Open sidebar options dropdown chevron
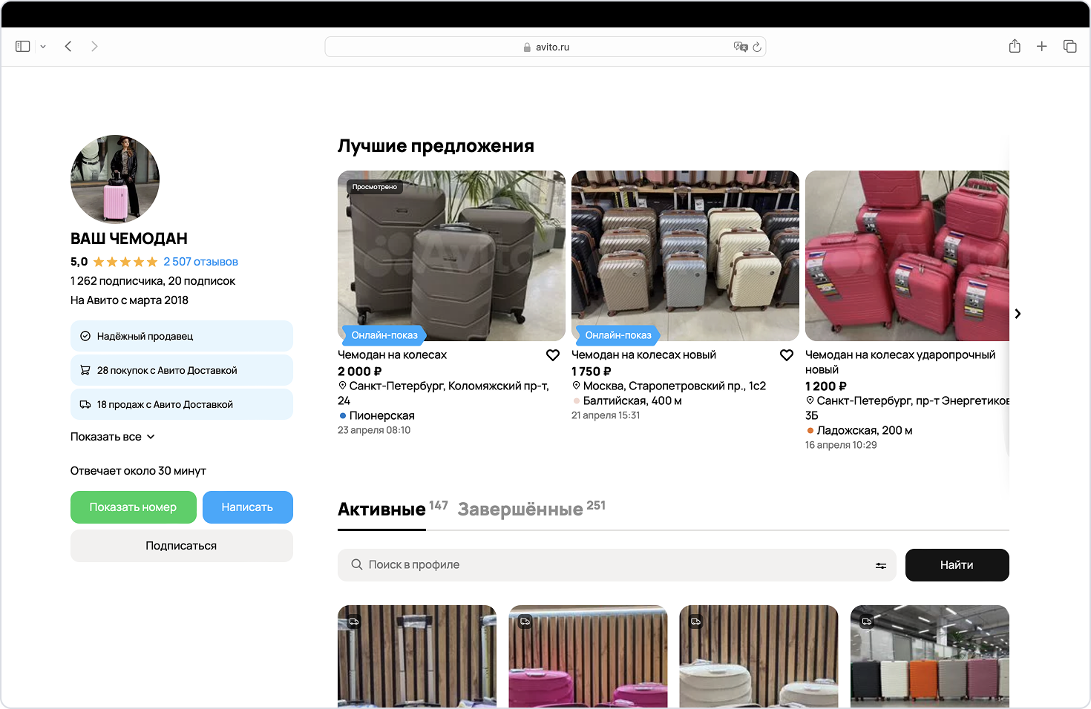This screenshot has width=1091, height=709. pos(43,47)
